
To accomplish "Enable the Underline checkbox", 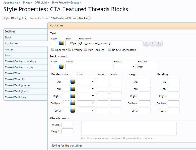I will click(x=53, y=49).
